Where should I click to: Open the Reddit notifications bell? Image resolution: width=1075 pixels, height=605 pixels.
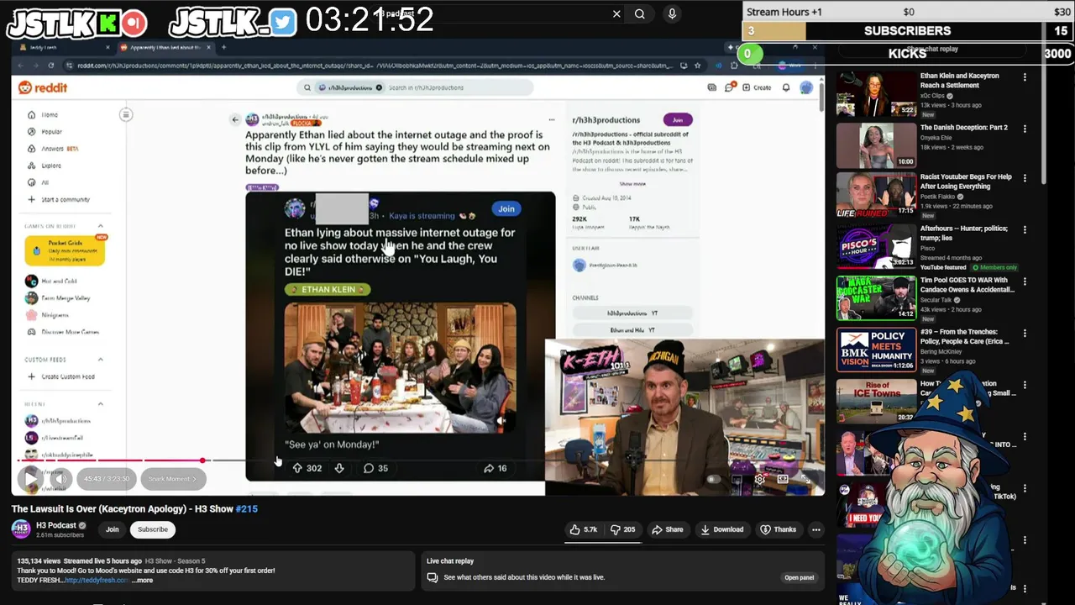(x=786, y=87)
